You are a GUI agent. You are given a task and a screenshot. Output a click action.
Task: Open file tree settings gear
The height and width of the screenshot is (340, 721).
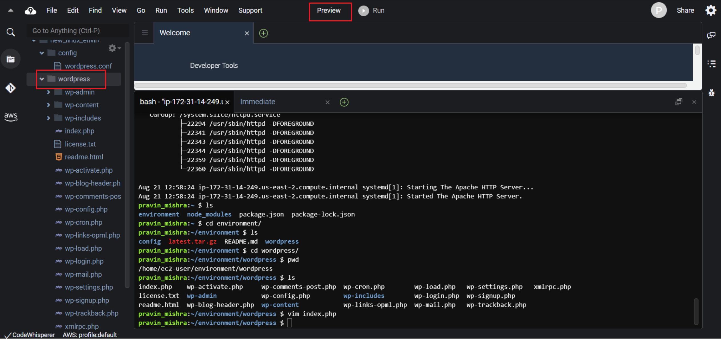click(114, 48)
